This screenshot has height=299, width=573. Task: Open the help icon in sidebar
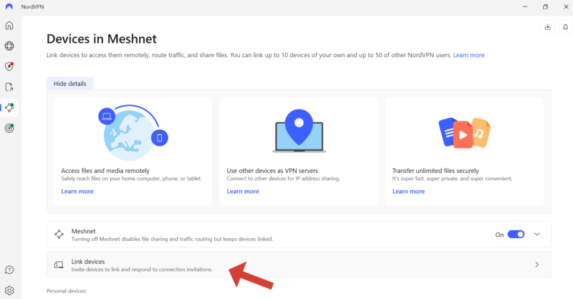[9, 270]
